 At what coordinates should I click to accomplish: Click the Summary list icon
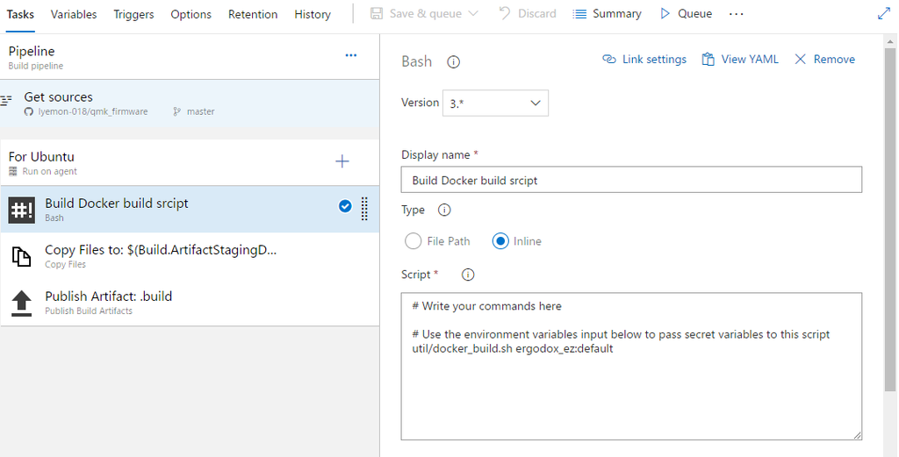point(579,14)
